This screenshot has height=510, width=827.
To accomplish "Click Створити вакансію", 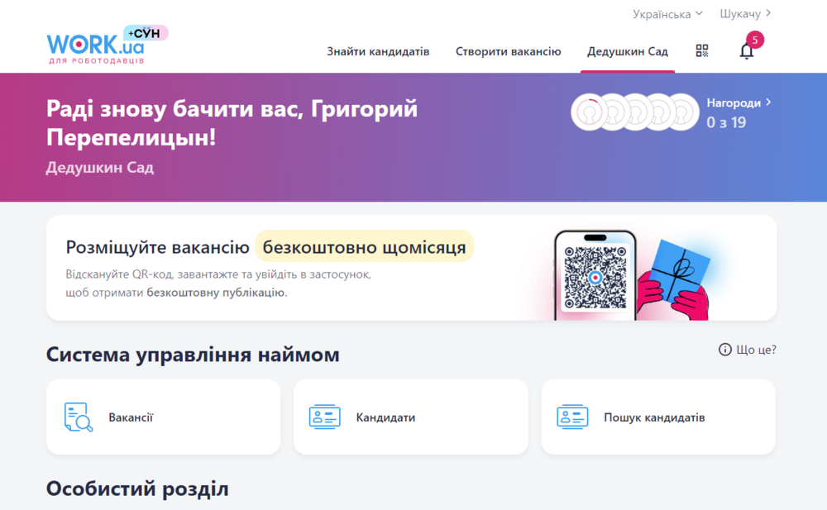I will point(507,50).
